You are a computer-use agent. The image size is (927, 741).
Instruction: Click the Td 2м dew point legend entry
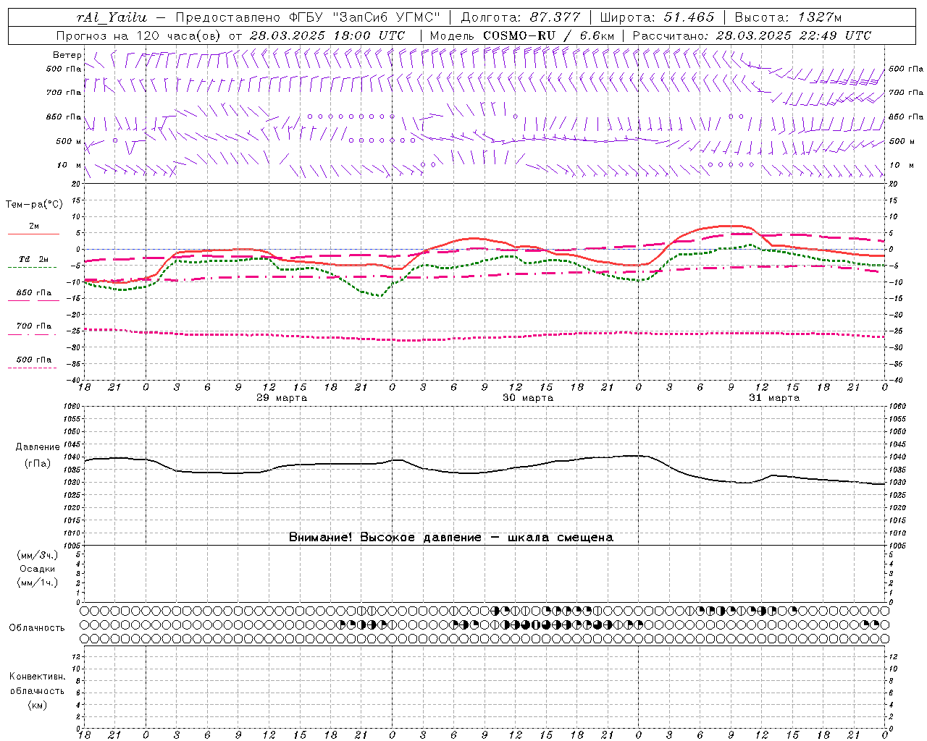[x=34, y=259]
